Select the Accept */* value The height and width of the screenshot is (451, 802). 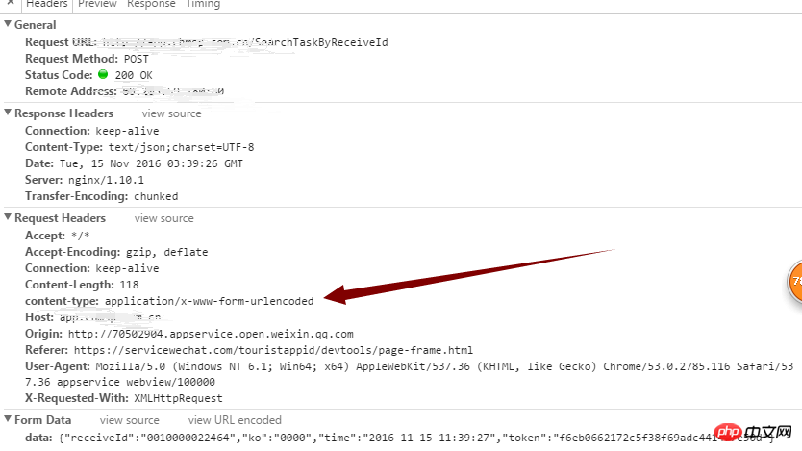tap(81, 236)
